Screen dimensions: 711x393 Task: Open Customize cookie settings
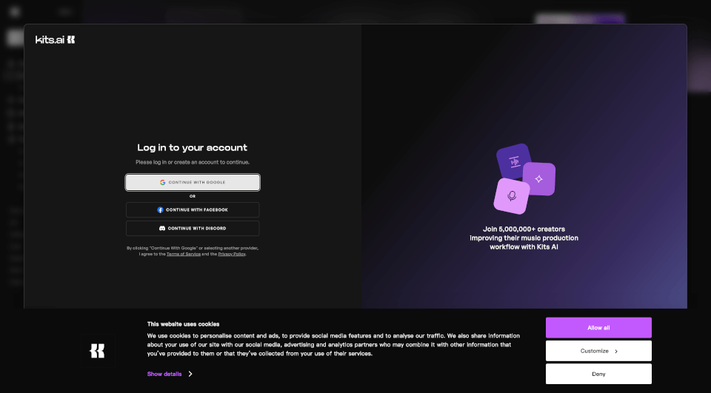pos(598,351)
